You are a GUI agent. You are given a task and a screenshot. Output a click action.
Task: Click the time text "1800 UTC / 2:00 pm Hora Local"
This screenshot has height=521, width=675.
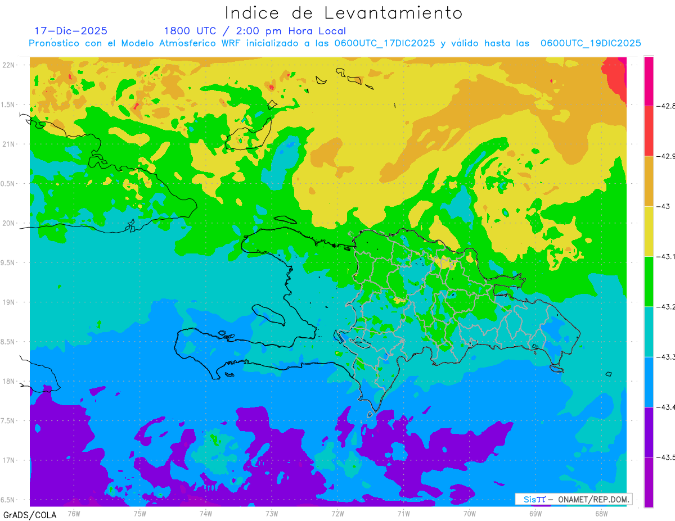[255, 31]
